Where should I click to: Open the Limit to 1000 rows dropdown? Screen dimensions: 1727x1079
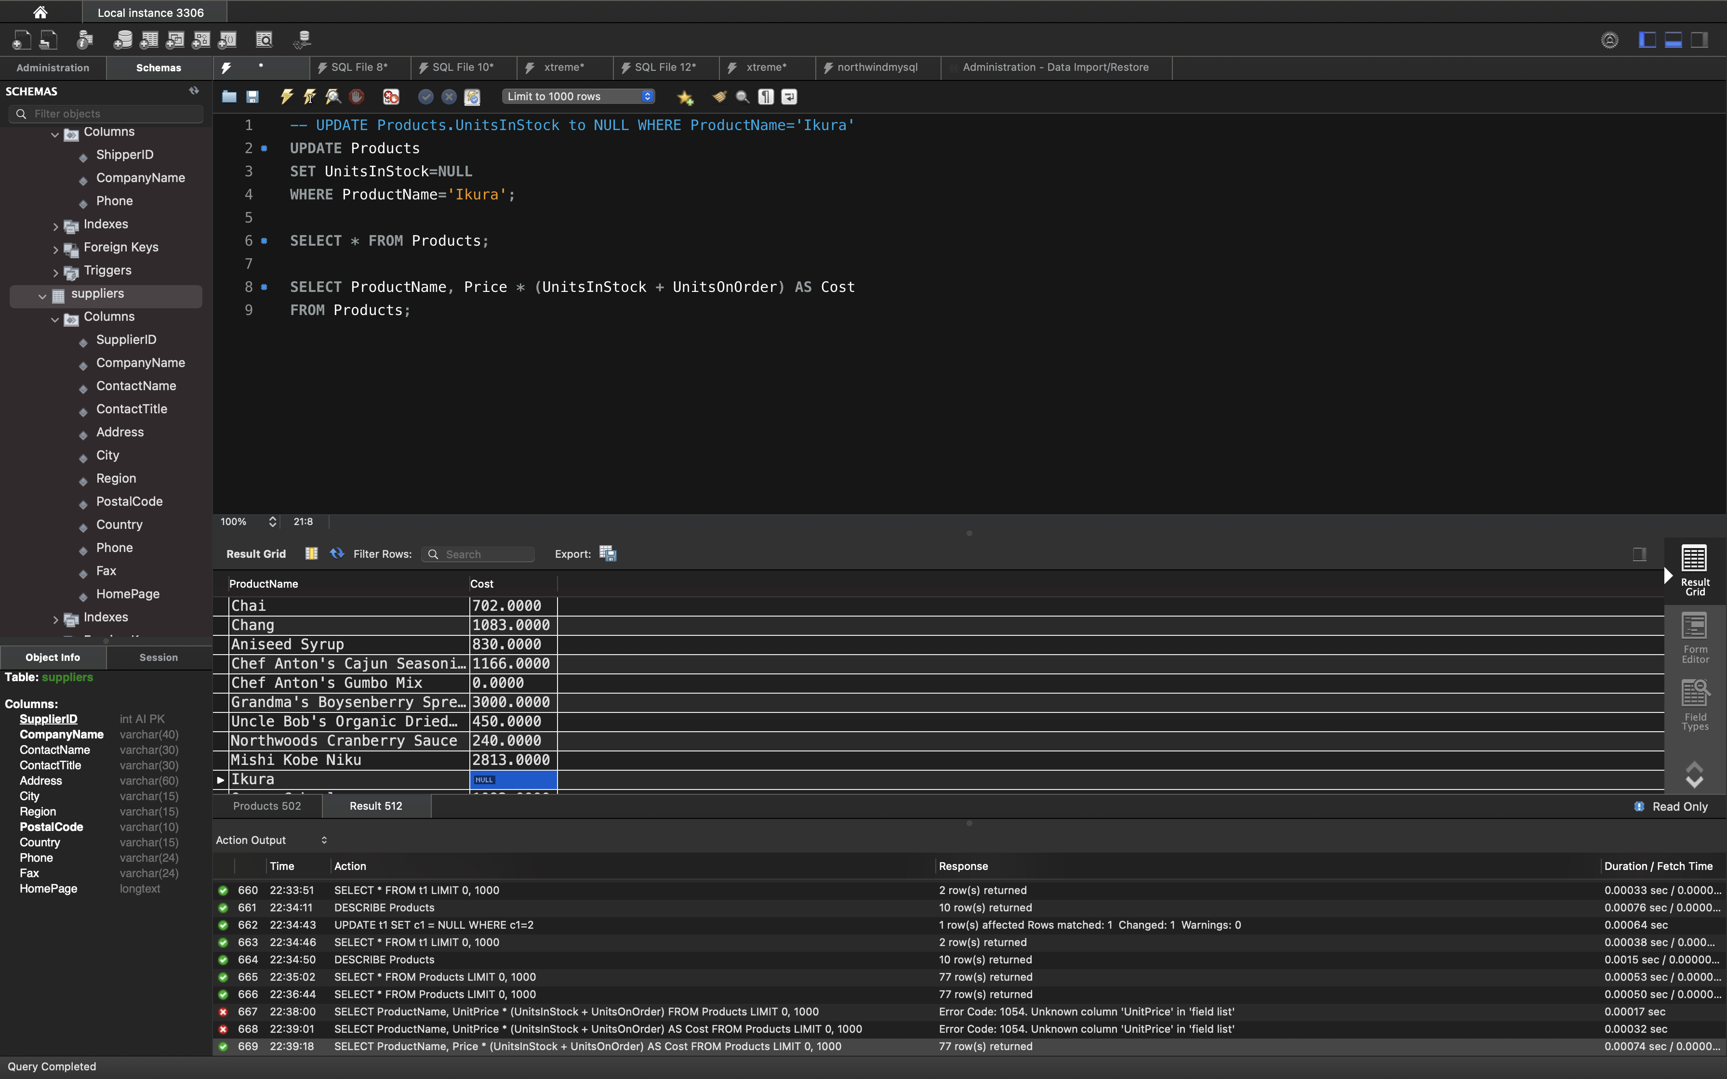[578, 96]
